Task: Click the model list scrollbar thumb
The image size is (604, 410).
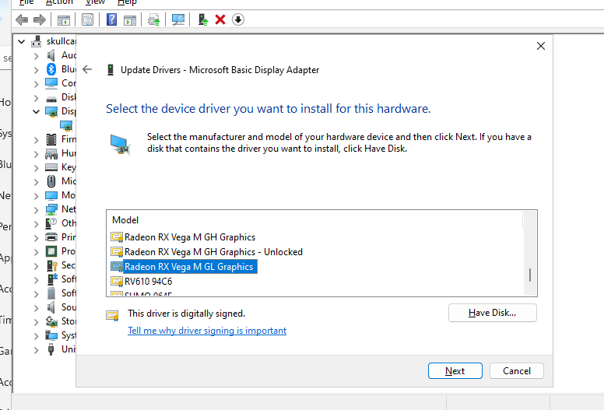Action: click(x=530, y=275)
